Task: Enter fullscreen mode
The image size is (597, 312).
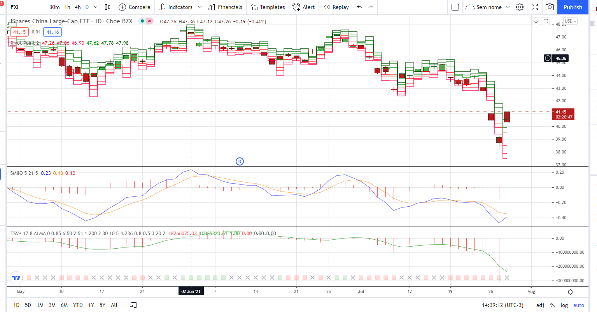Action: tap(535, 7)
